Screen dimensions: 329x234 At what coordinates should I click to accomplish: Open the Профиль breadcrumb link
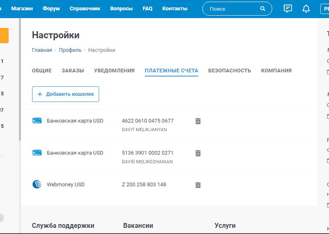(x=70, y=50)
